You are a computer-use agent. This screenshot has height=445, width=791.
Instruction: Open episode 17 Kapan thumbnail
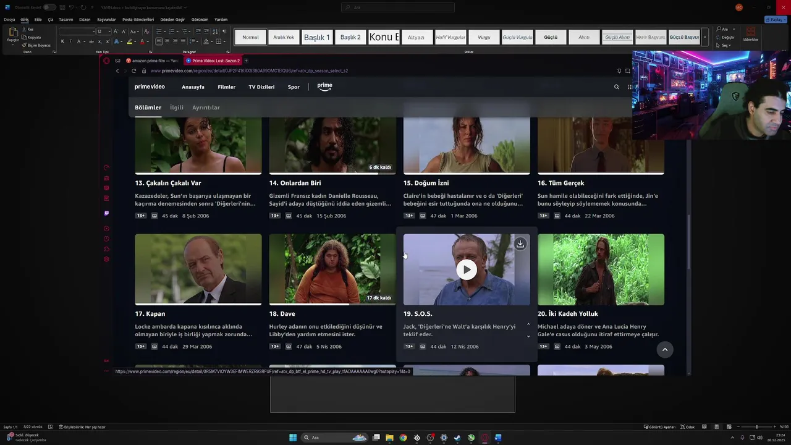tap(198, 269)
